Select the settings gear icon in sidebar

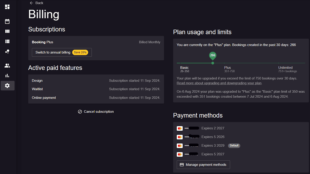[x=7, y=85]
